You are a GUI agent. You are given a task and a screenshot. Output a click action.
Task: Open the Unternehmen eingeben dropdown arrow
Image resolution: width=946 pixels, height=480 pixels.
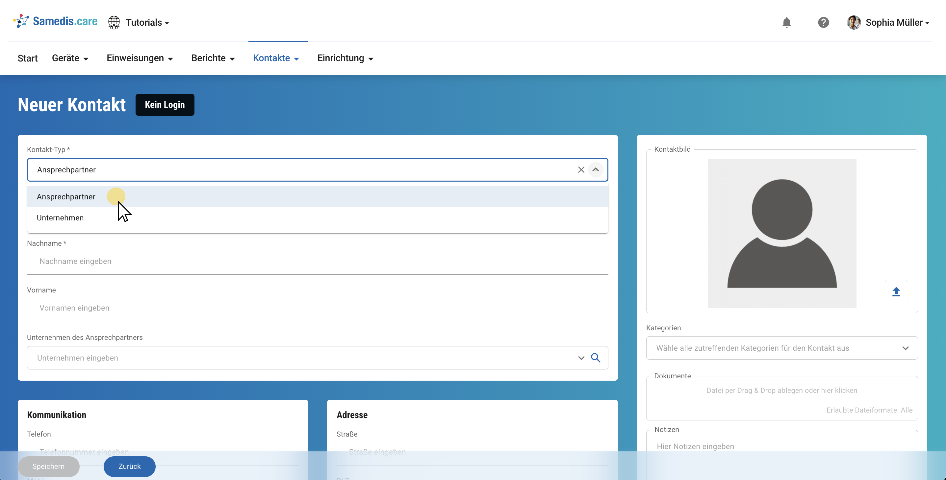581,358
